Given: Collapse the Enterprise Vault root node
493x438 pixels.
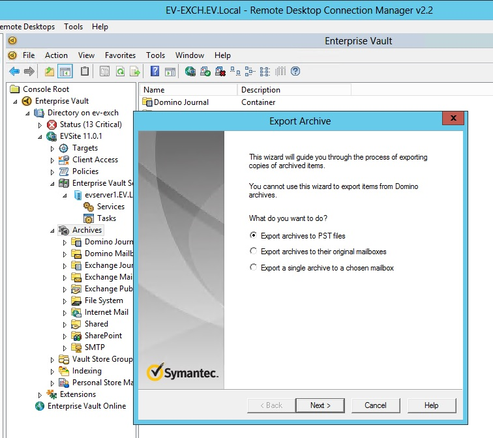Looking at the screenshot, I should point(15,102).
